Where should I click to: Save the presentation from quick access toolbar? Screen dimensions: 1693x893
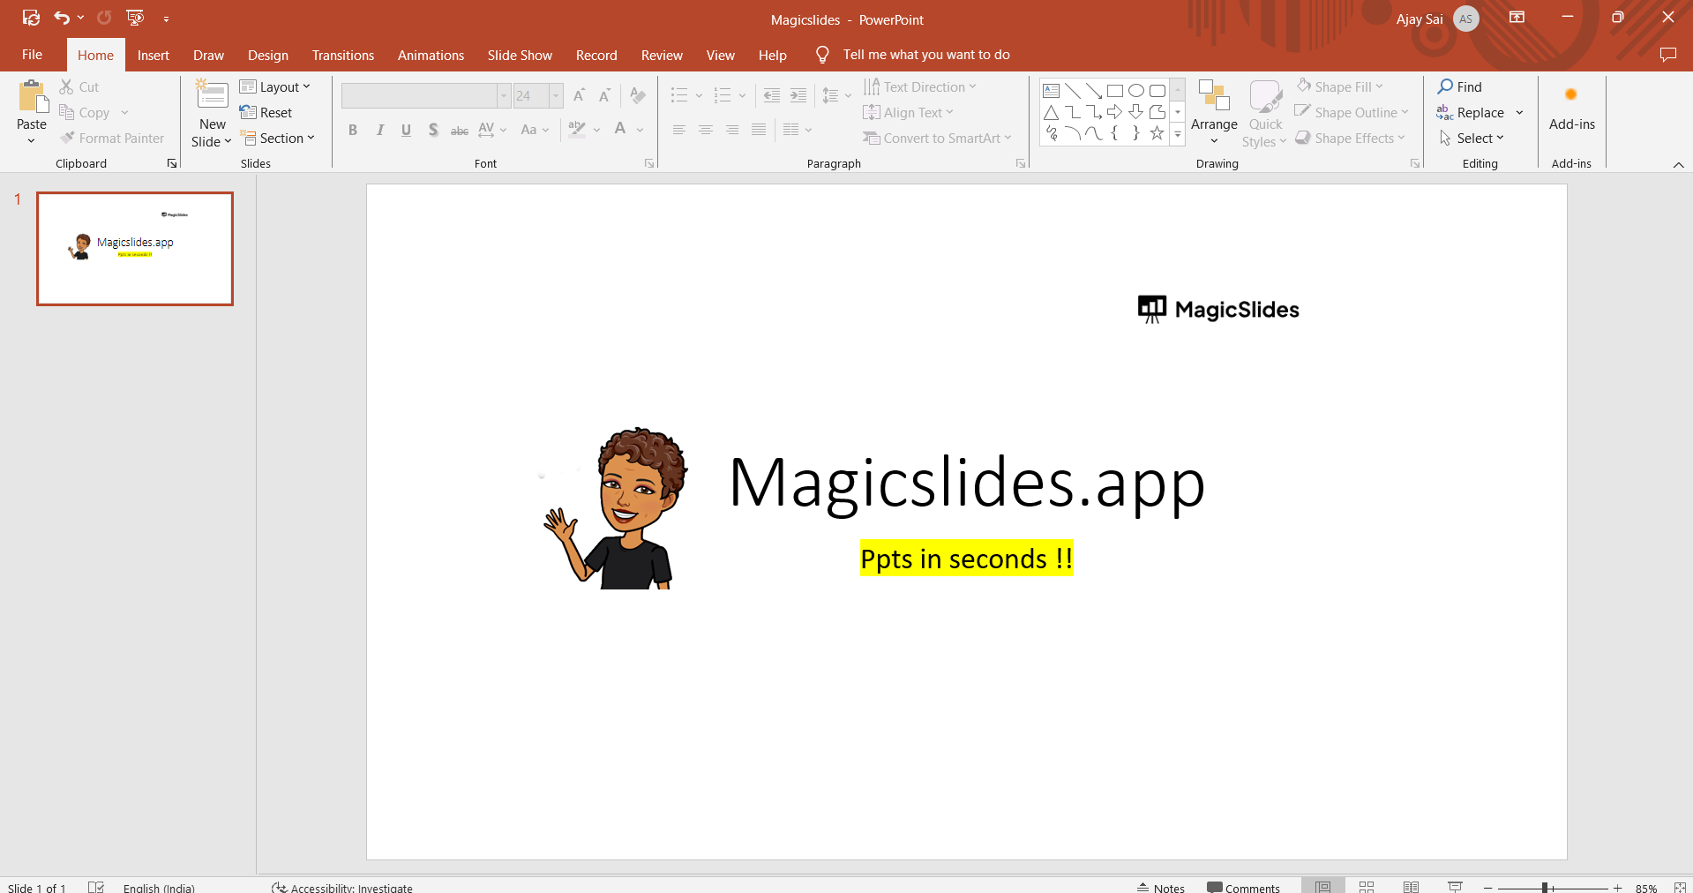(31, 18)
